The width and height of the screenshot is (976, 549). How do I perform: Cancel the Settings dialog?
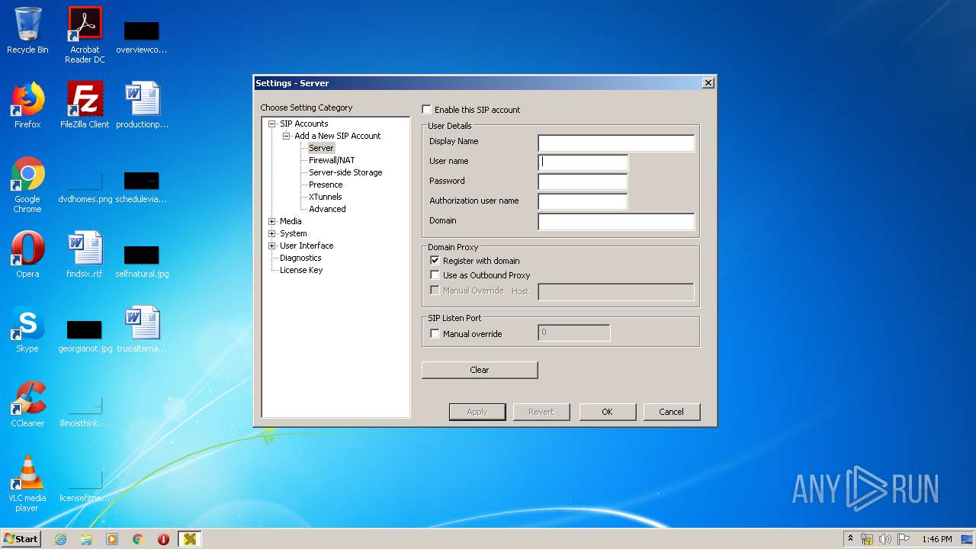[x=671, y=412]
